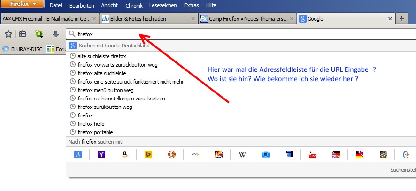This screenshot has width=416, height=191.
Task: Switch to the GMX Freemail tab
Action: pos(50,19)
